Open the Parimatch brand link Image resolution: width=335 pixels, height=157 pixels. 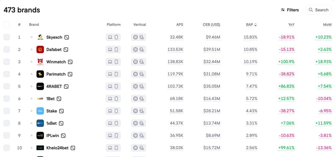[56, 74]
